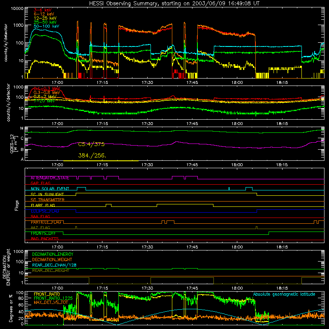Image resolution: width=329 pixels, height=329 pixels.
Task: Click the FRONTS_OFF flag label
Action: (x=43, y=233)
